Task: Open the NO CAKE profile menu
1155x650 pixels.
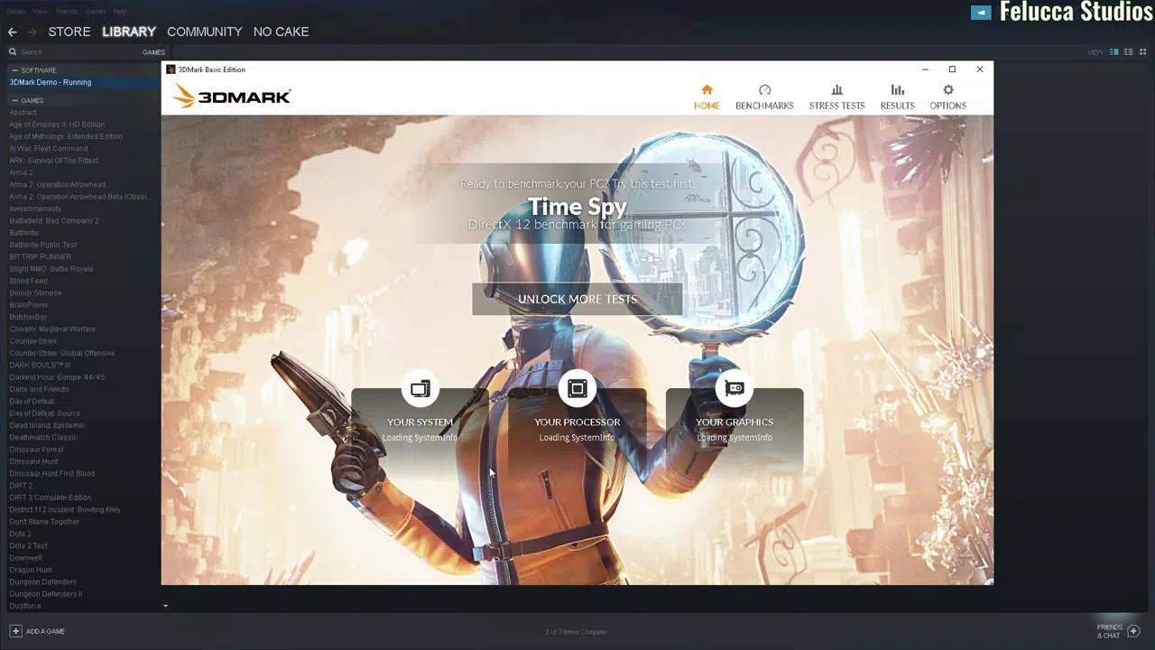Action: [281, 32]
